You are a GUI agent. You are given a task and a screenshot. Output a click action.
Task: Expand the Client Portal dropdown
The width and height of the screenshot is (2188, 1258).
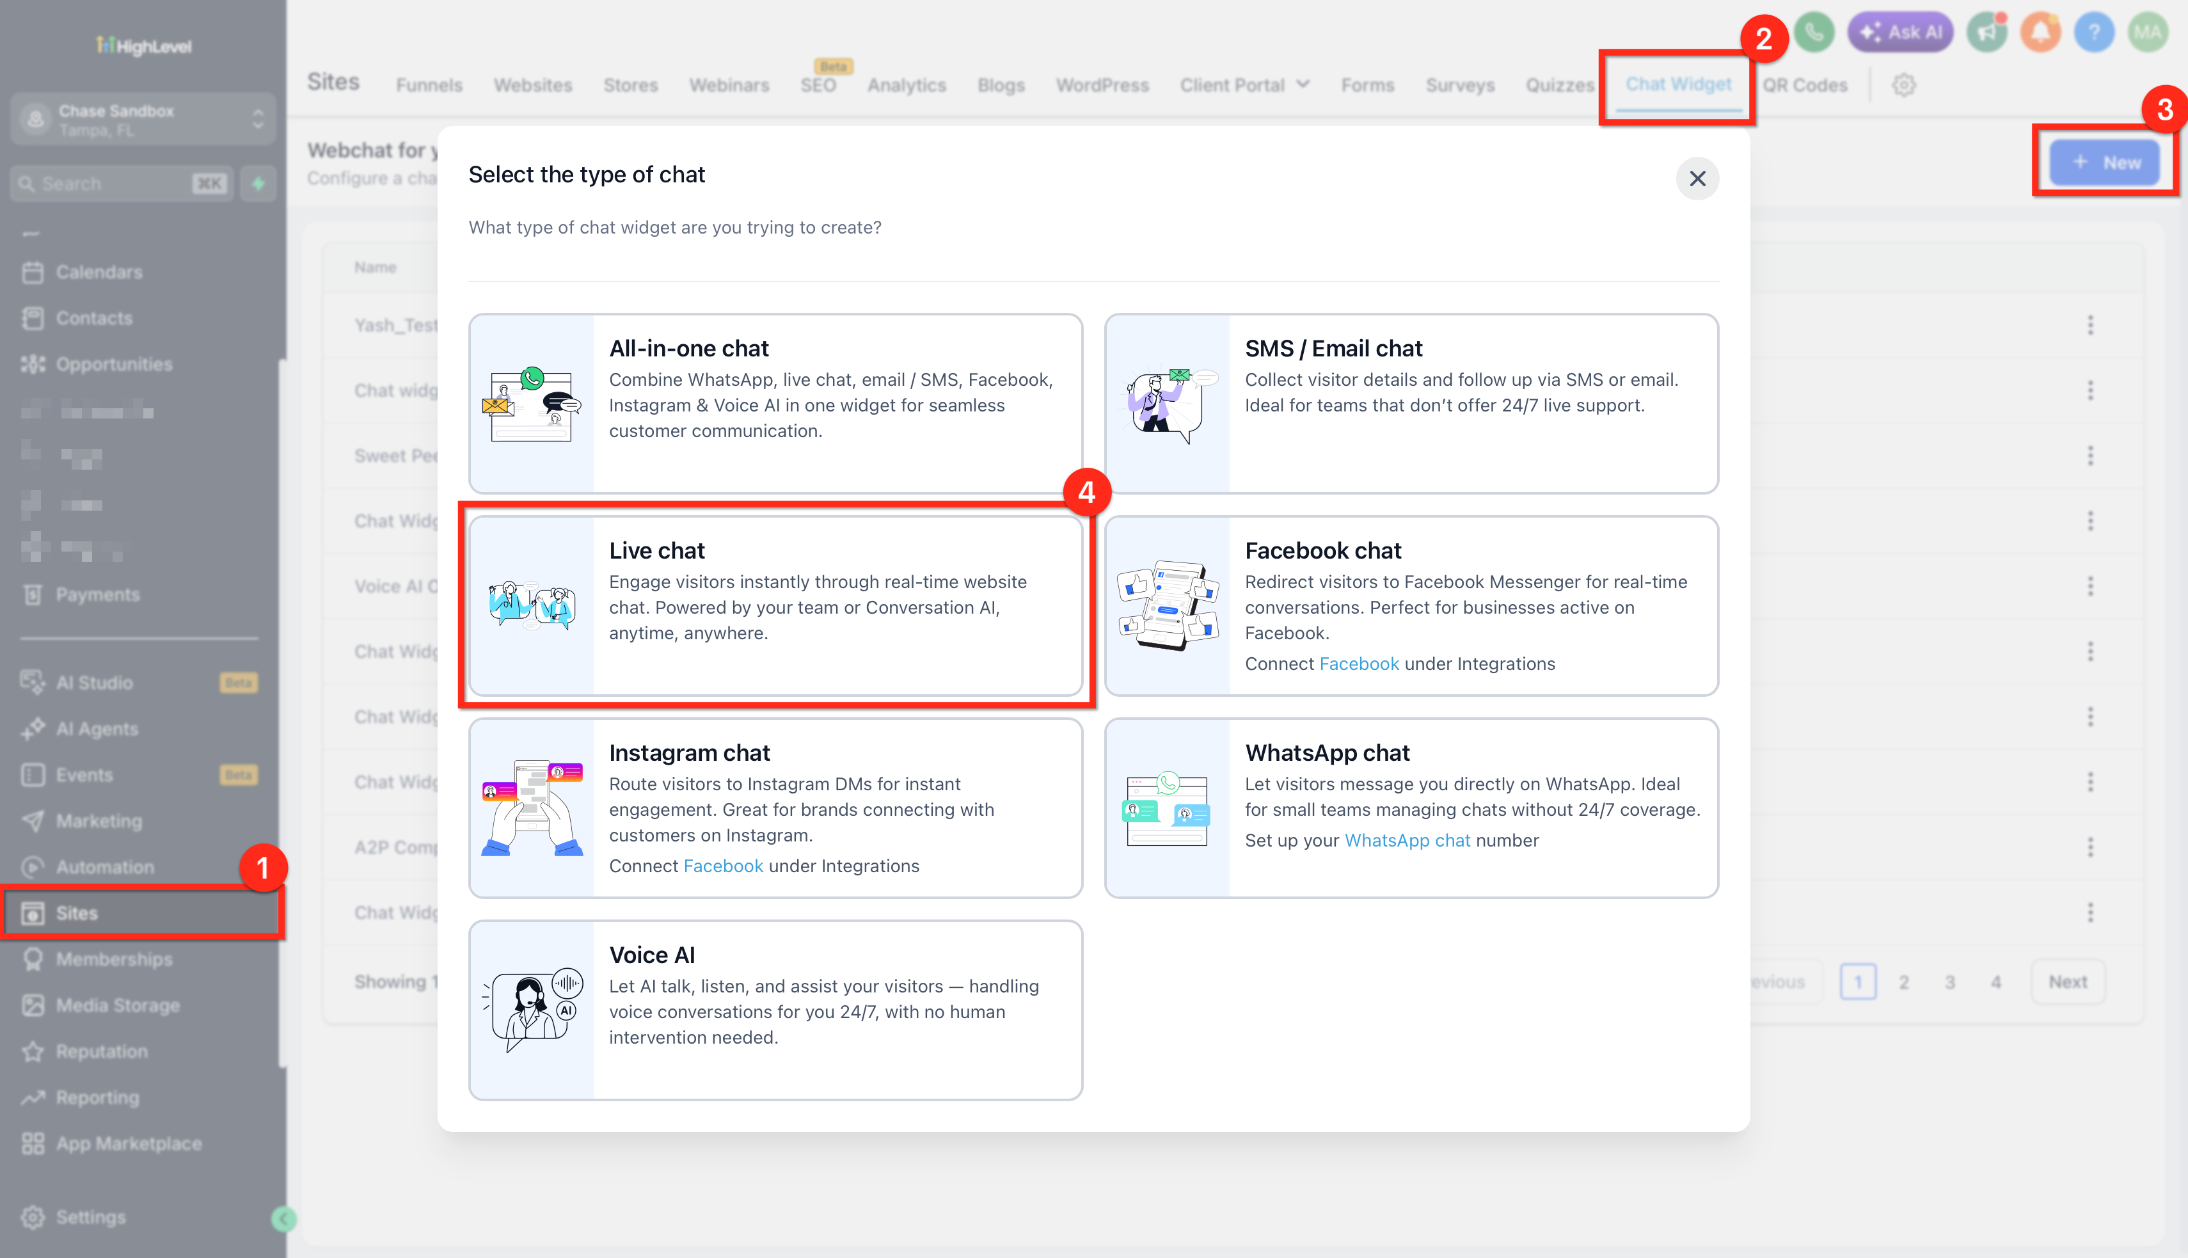click(x=1245, y=86)
